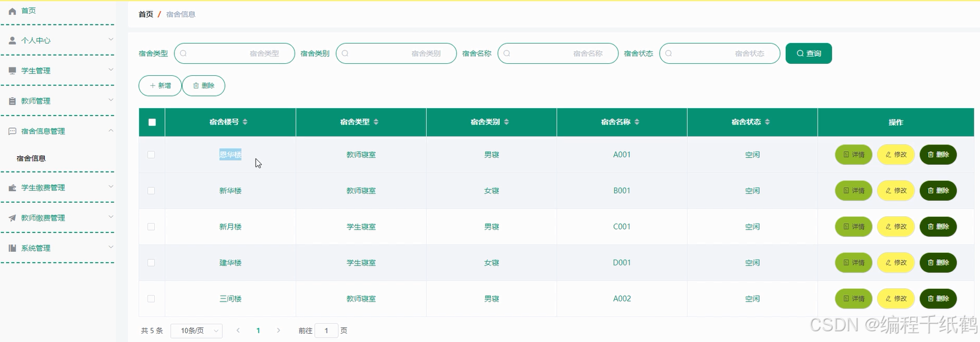Click 新月楼 table cell
This screenshot has width=980, height=342.
coord(231,227)
